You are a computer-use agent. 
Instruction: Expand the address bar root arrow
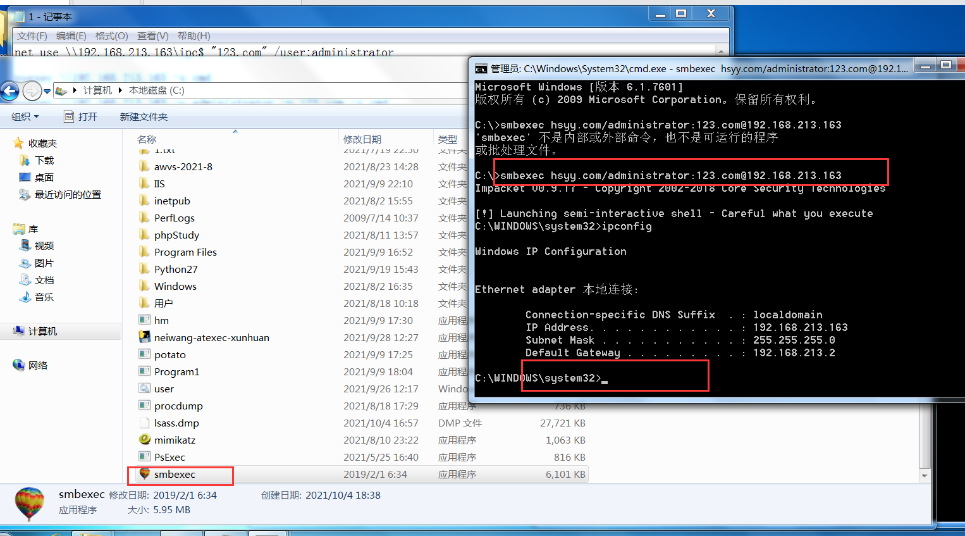75,90
